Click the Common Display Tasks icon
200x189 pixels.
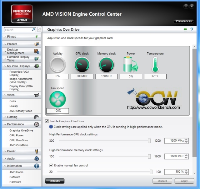pos(37,59)
